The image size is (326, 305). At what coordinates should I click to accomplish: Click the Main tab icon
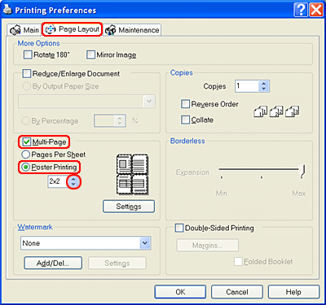[x=15, y=30]
